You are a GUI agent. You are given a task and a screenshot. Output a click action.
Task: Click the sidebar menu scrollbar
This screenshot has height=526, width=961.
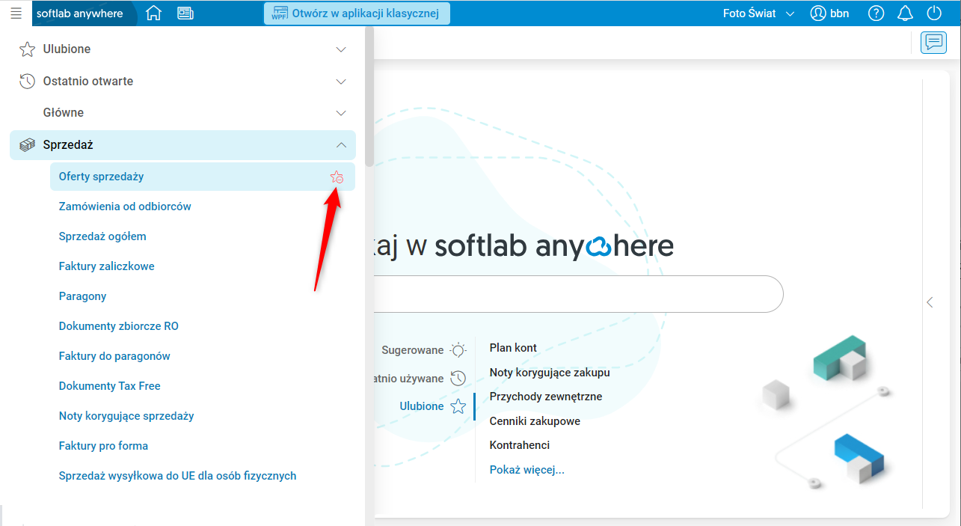[369, 97]
